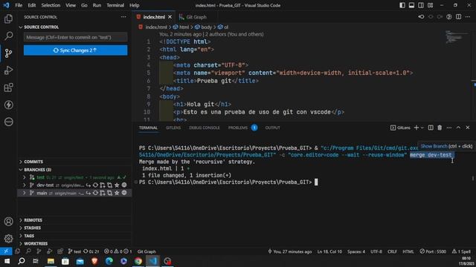Toggle secondary side bar layout icon
Image resolution: width=476 pixels, height=267 pixels.
tap(421, 5)
